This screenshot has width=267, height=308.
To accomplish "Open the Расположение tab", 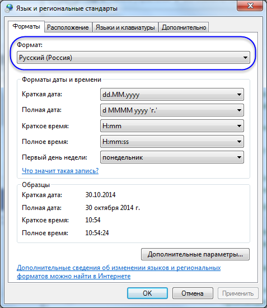I will (x=68, y=27).
